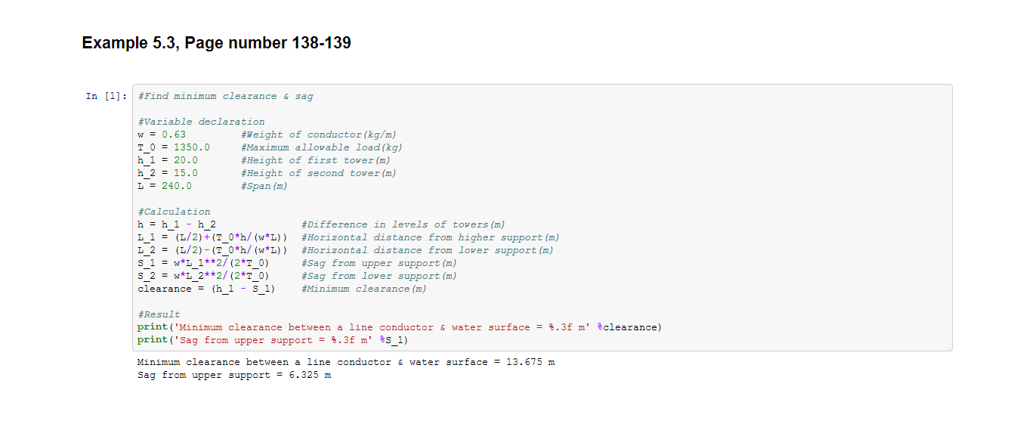Click the output "Sag from upper support = 6.325 m"
The image size is (1026, 427).
[x=234, y=375]
